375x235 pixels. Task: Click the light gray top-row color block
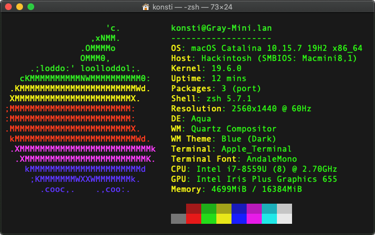tap(284, 209)
